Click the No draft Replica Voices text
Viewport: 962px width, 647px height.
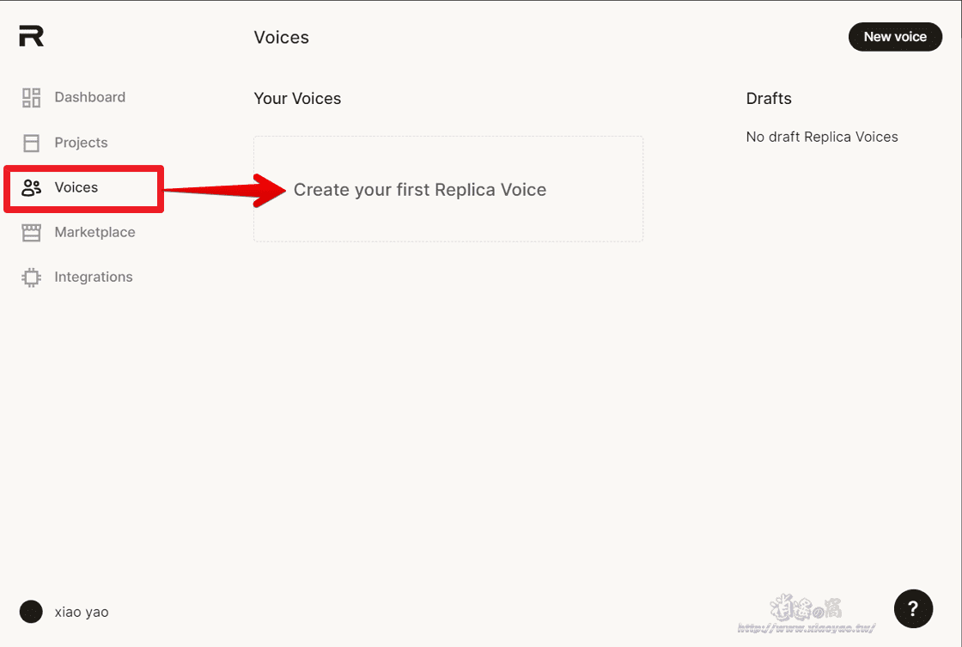[822, 137]
